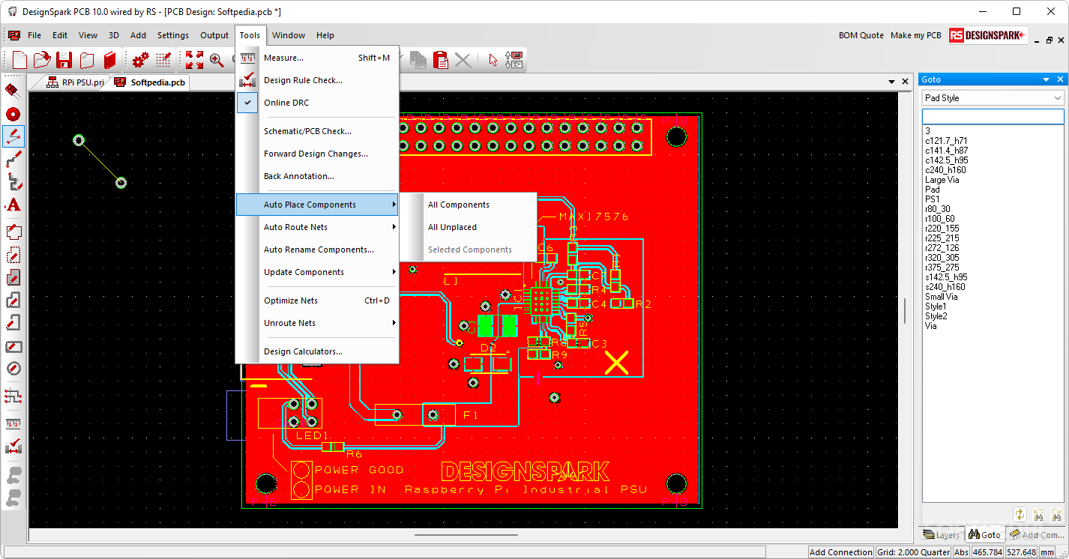The width and height of the screenshot is (1069, 559).
Task: Select c240_h160 in the pad style list
Action: click(x=945, y=170)
